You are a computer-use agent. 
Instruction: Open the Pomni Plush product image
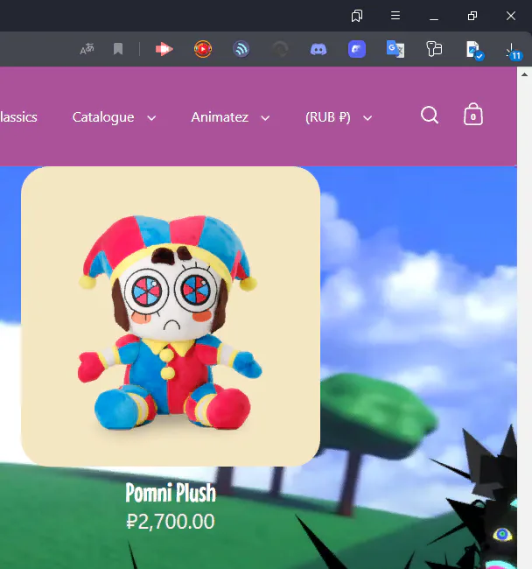tap(171, 316)
